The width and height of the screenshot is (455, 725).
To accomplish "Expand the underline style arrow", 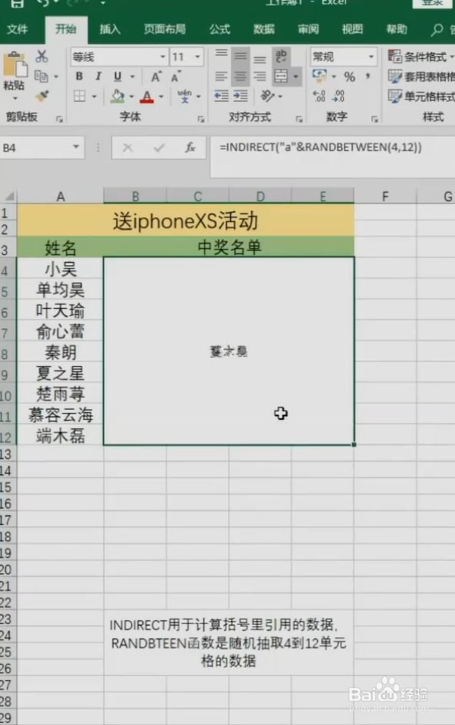I will [132, 76].
